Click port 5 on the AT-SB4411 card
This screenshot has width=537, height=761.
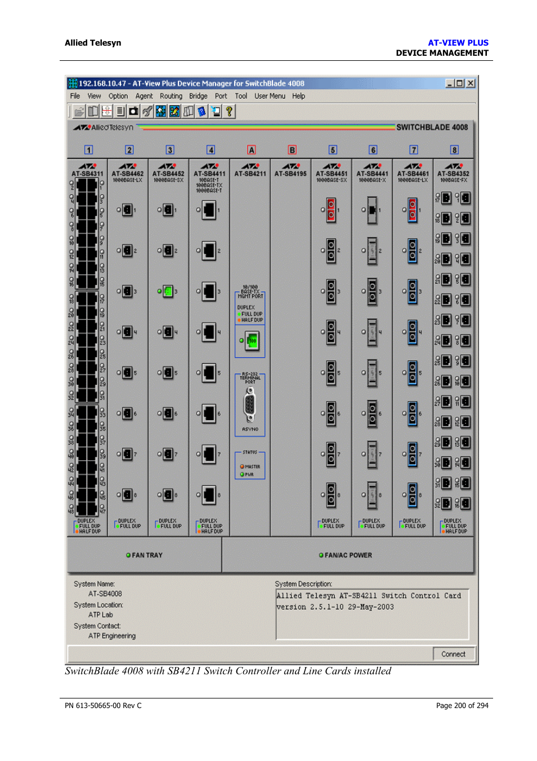209,372
